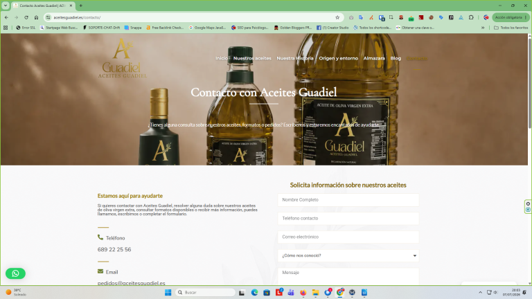Open weather widget showing 38°C
Viewport: 532px width, 299px height.
[16, 292]
